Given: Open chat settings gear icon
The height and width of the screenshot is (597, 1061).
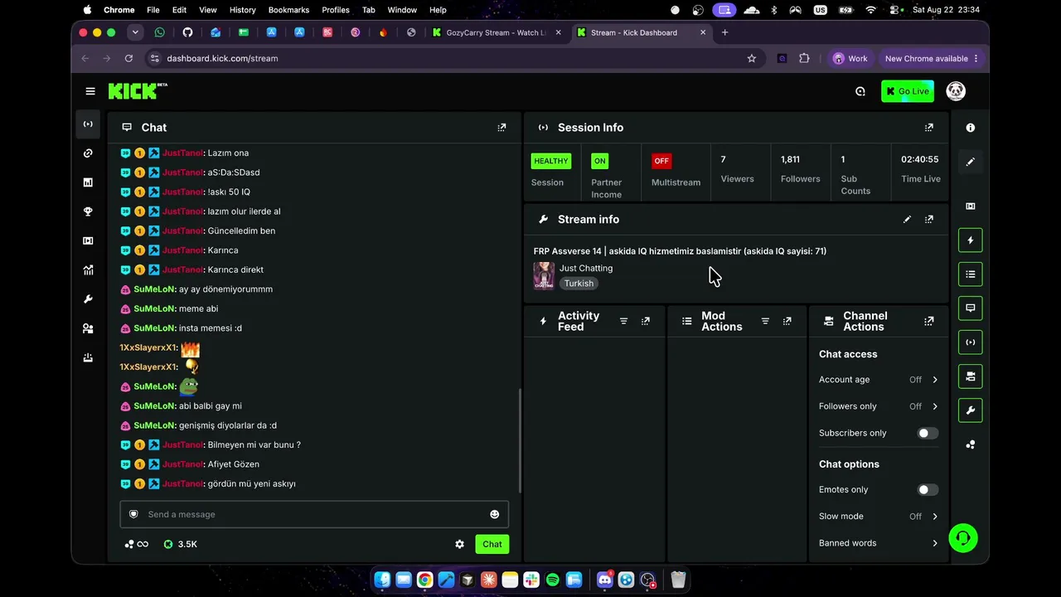Looking at the screenshot, I should pyautogui.click(x=460, y=544).
